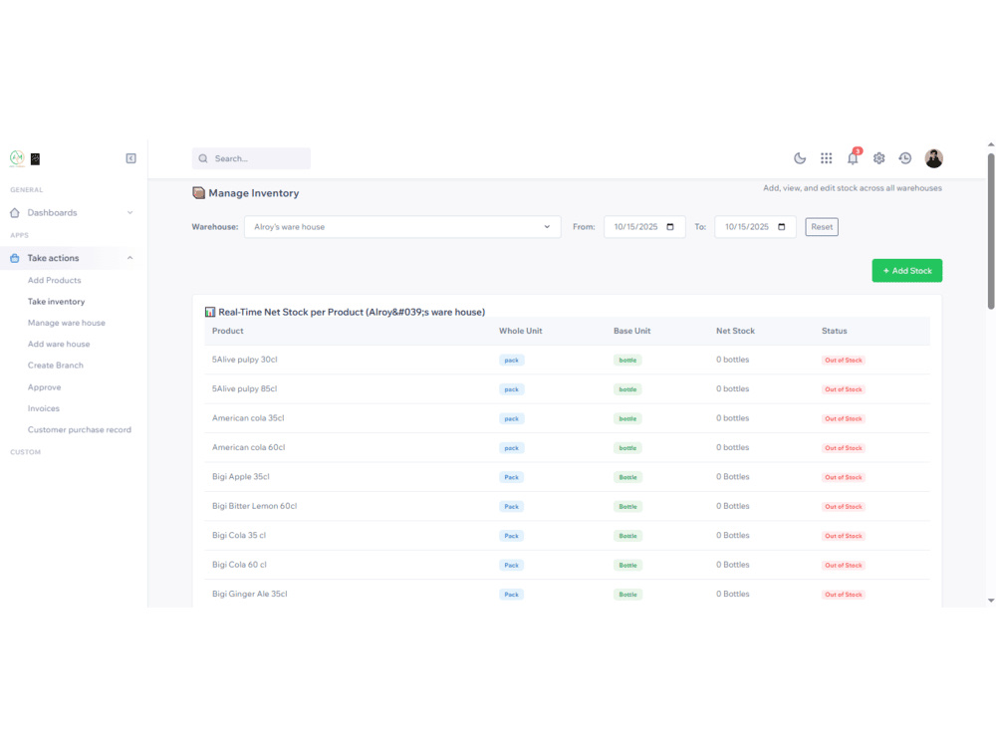
Task: Click the page vertical scrollbar
Action: [990, 231]
